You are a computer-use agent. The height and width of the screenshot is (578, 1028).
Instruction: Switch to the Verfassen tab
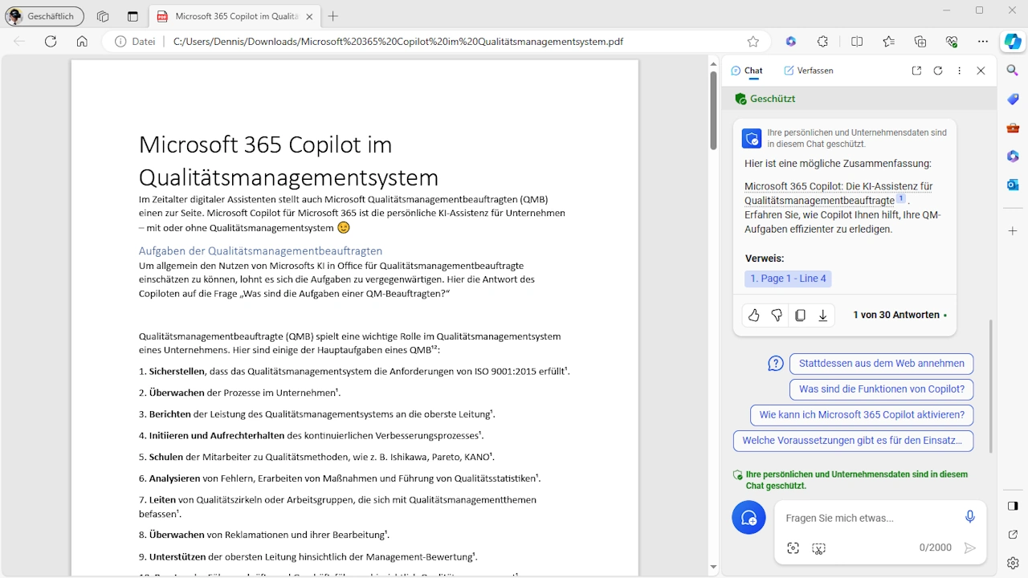click(809, 71)
